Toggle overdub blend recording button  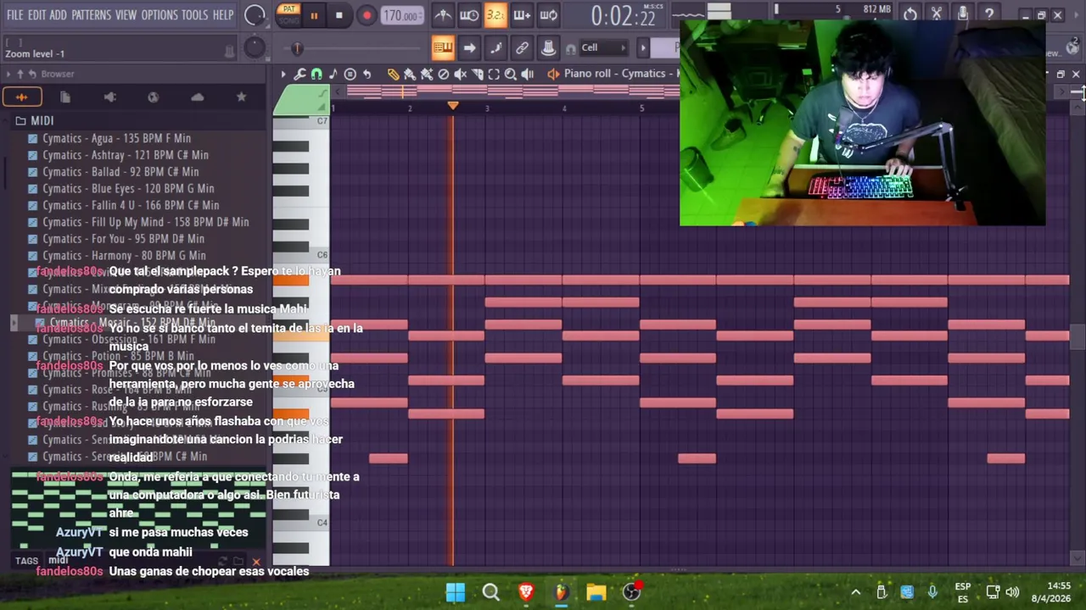[x=522, y=14]
